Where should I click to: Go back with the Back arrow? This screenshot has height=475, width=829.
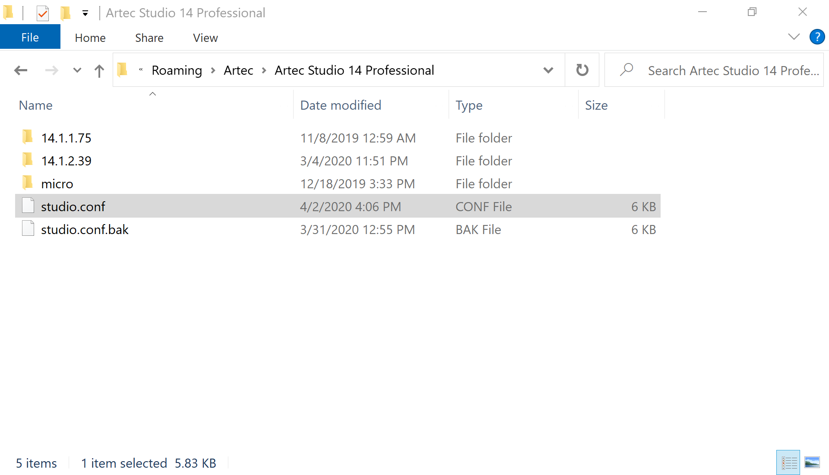[21, 70]
